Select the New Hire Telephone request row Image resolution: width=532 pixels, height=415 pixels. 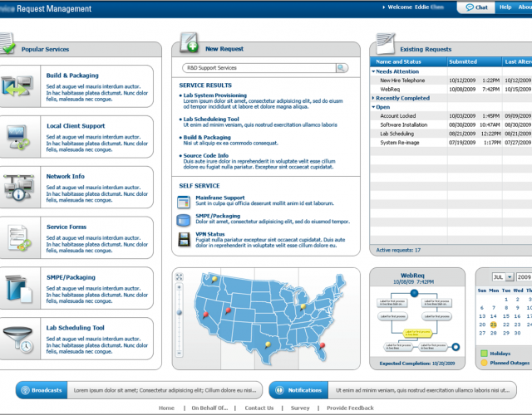pyautogui.click(x=451, y=81)
